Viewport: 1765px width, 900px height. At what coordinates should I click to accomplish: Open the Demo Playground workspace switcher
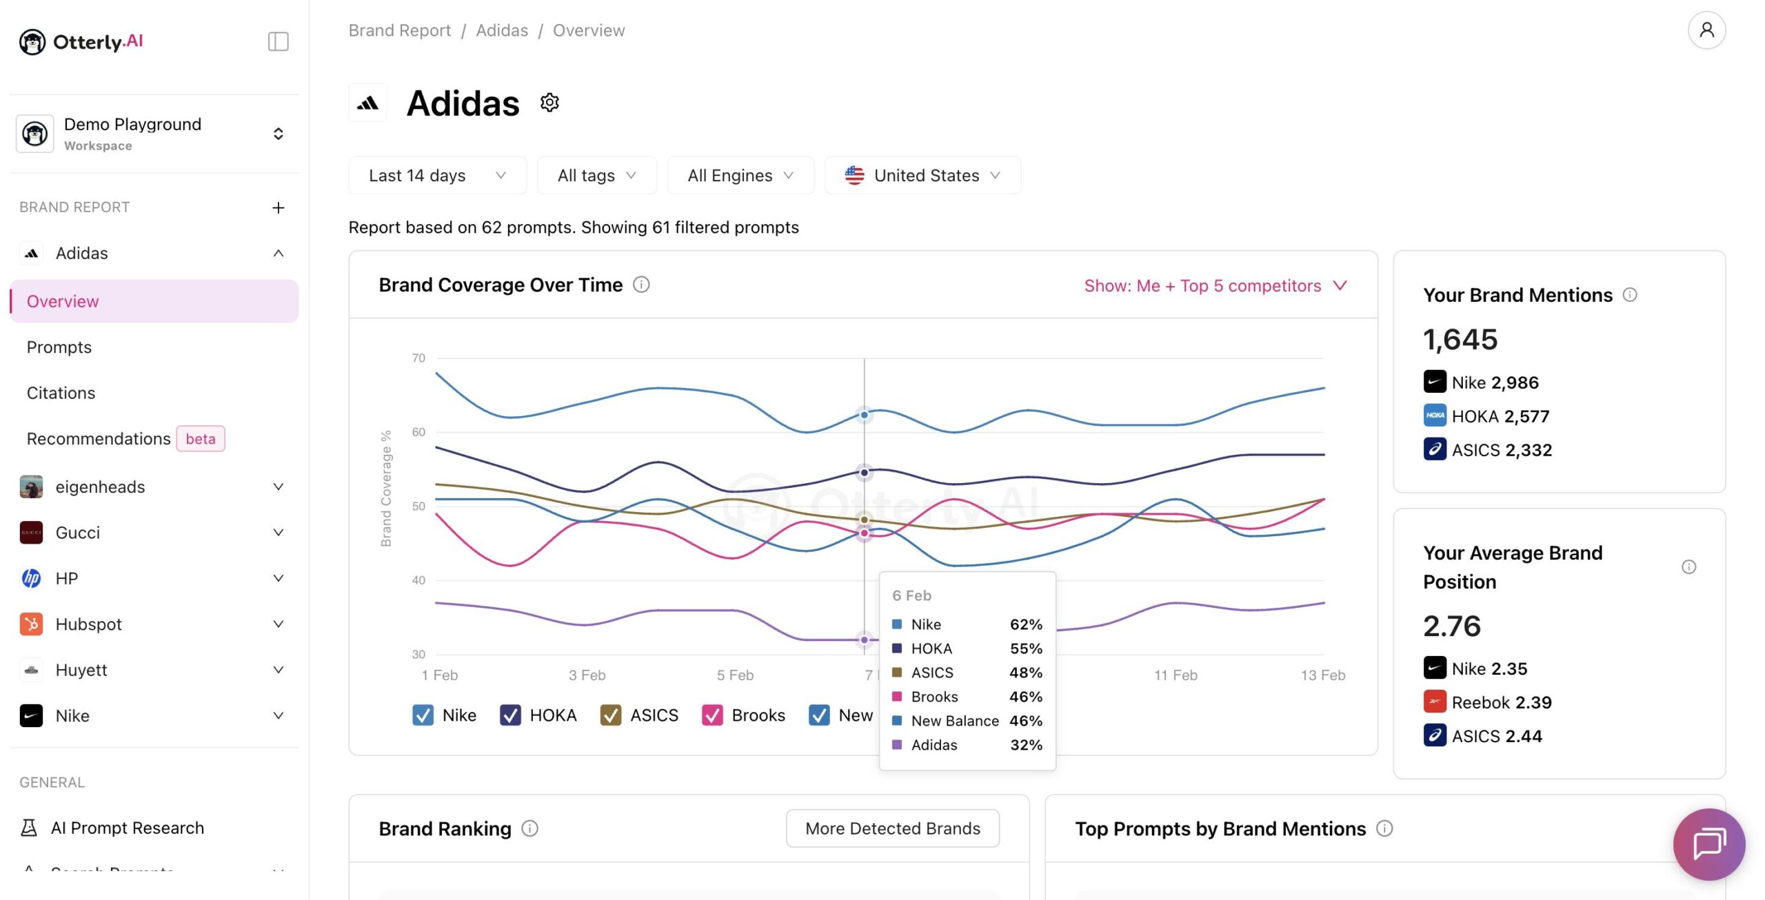(153, 134)
